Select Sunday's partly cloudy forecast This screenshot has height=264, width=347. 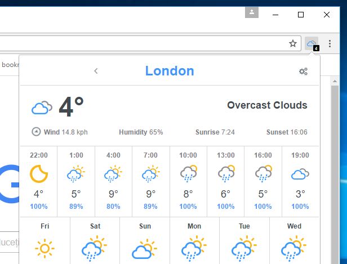145,248
